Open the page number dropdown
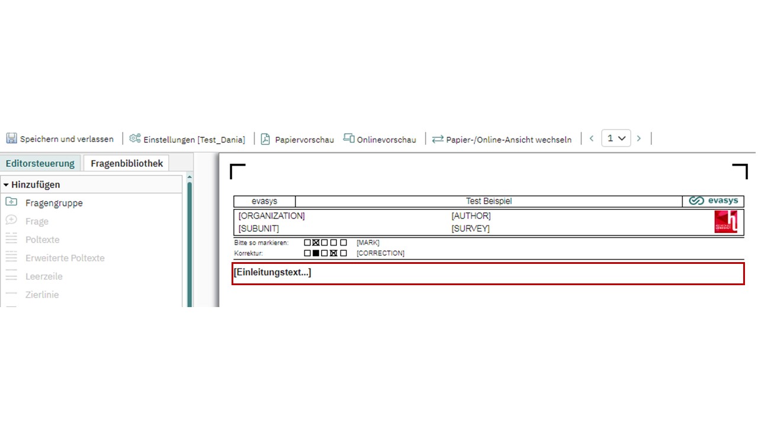The height and width of the screenshot is (426, 758). 616,138
